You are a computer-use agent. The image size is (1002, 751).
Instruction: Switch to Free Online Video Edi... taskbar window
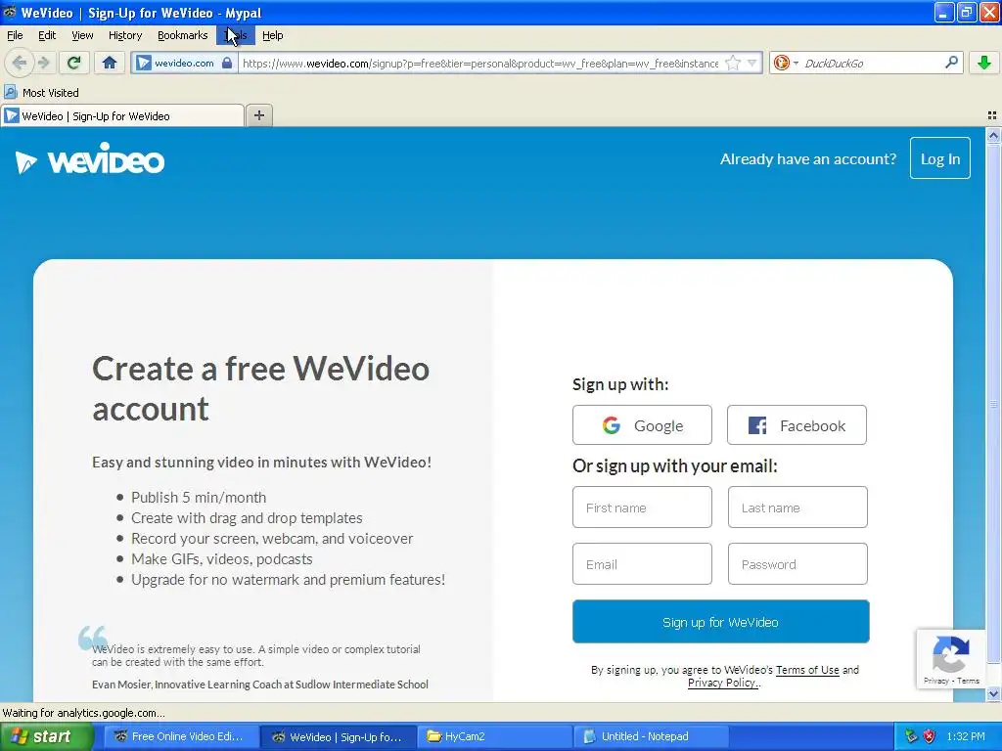(179, 736)
